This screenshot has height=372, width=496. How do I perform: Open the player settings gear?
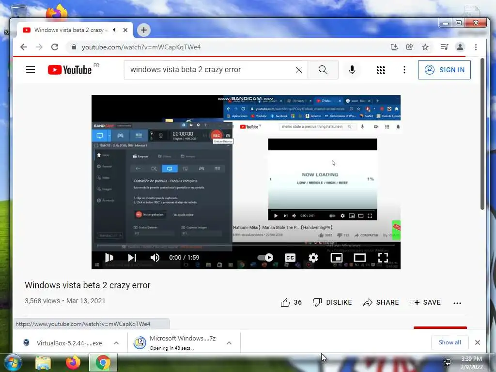coord(313,258)
